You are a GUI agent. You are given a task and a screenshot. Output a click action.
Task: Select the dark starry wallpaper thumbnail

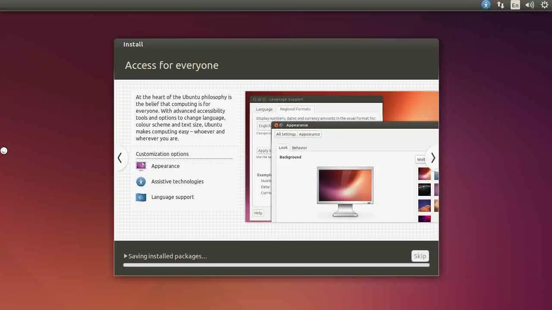(424, 190)
